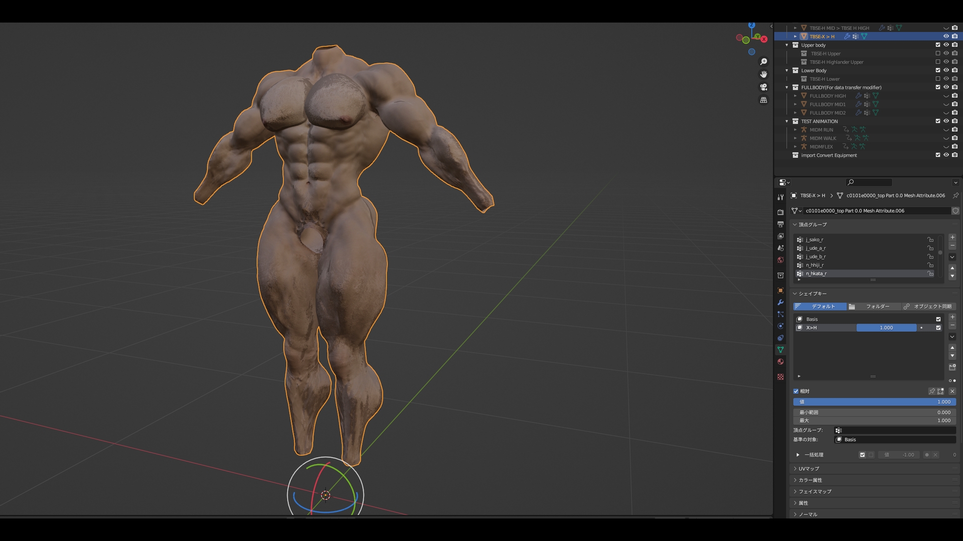This screenshot has height=541, width=963.
Task: Click the 最大 range max field
Action: click(875, 421)
